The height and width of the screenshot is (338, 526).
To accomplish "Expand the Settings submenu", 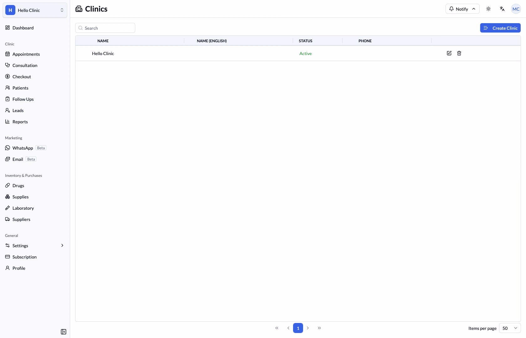I will click(35, 245).
